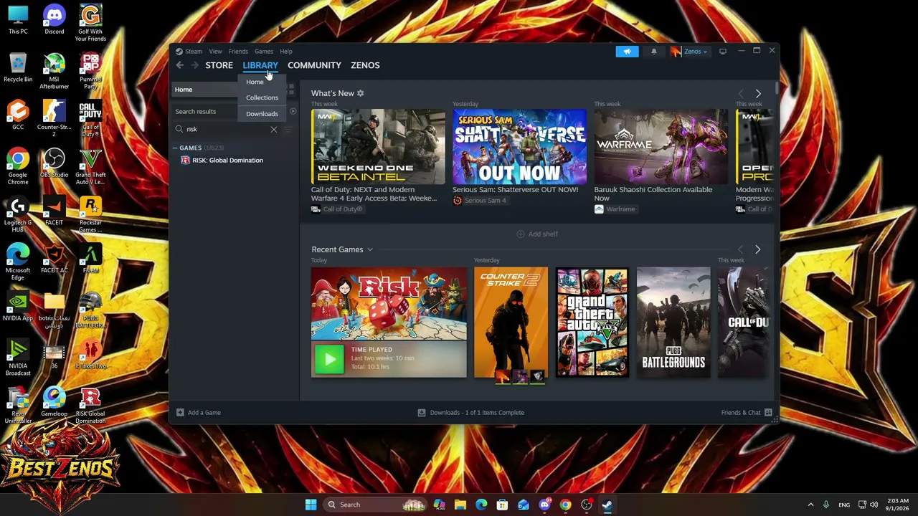Open Discord desktop shortcut
The image size is (918, 516).
54,20
